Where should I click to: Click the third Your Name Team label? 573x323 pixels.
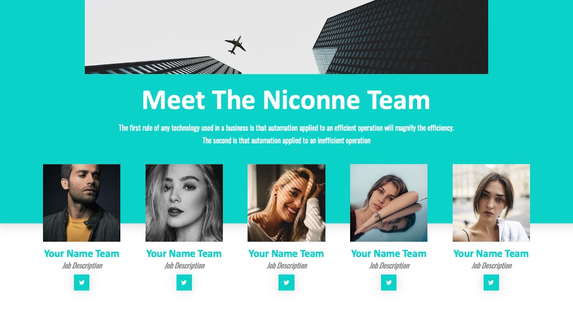(x=286, y=254)
